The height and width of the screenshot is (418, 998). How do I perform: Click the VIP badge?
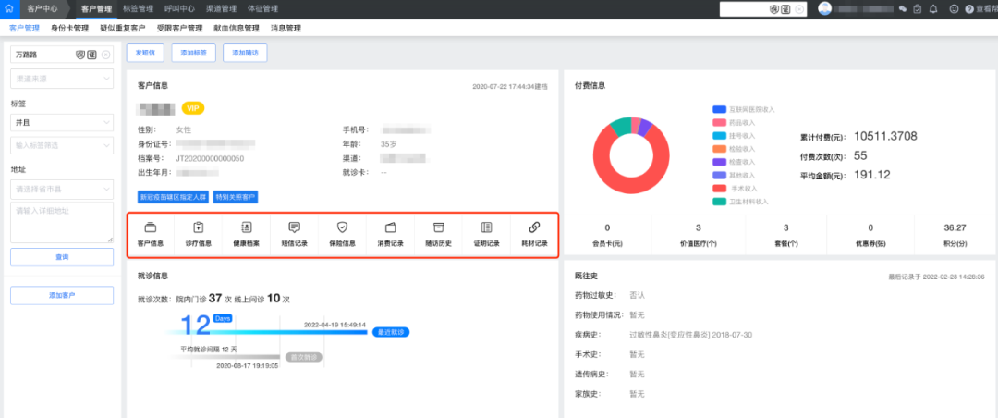[x=193, y=108]
